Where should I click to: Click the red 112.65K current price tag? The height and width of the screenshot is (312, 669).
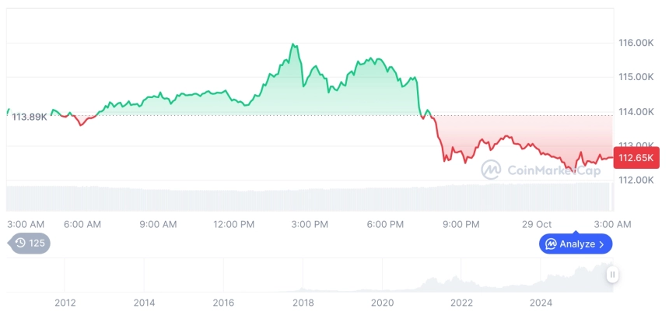tap(636, 158)
